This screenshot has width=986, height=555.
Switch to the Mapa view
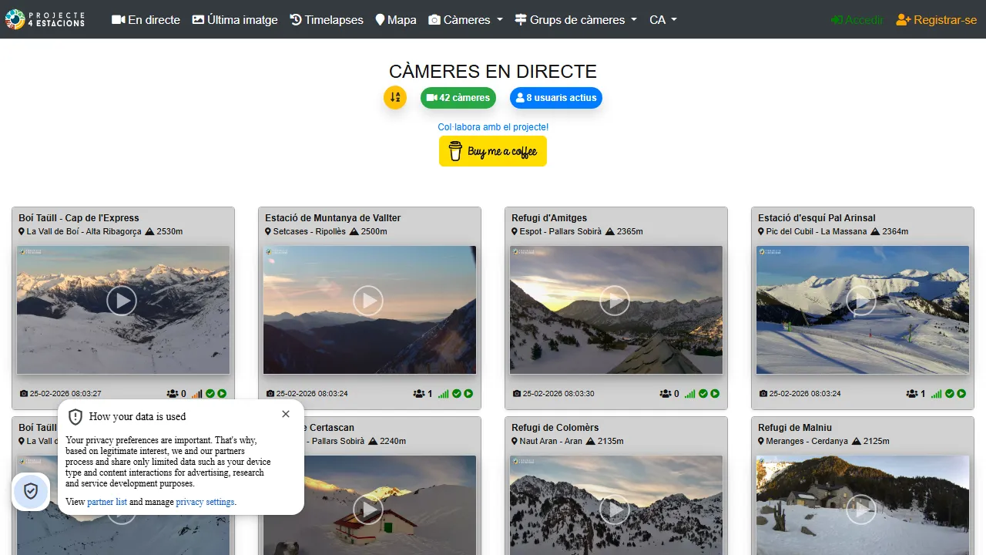click(395, 20)
